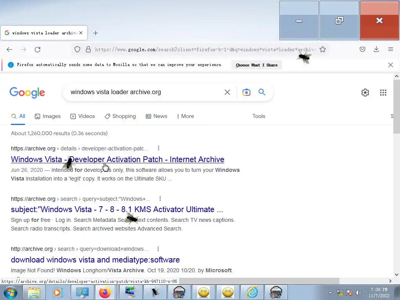The width and height of the screenshot is (400, 300).
Task: Open the Firefox downloads panel
Action: coord(376,50)
